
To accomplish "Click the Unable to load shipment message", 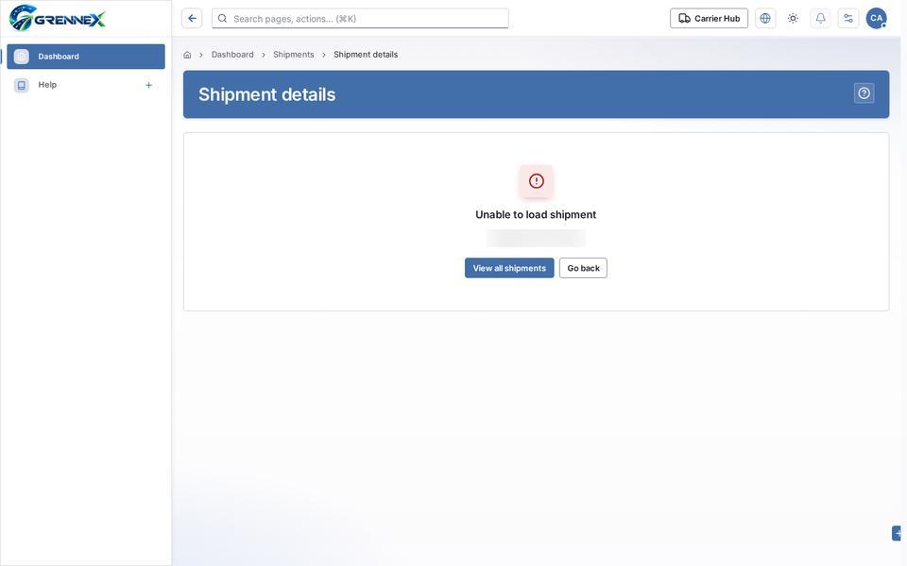I will pyautogui.click(x=536, y=215).
